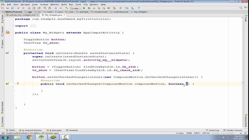The width and height of the screenshot is (249, 140).
Task: Toggle the Build Variants tool window
Action: pyautogui.click(x=2, y=107)
